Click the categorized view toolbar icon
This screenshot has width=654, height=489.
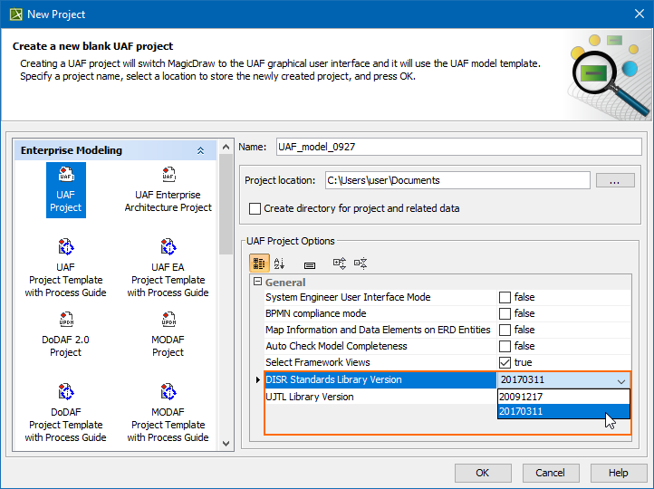pyautogui.click(x=259, y=264)
